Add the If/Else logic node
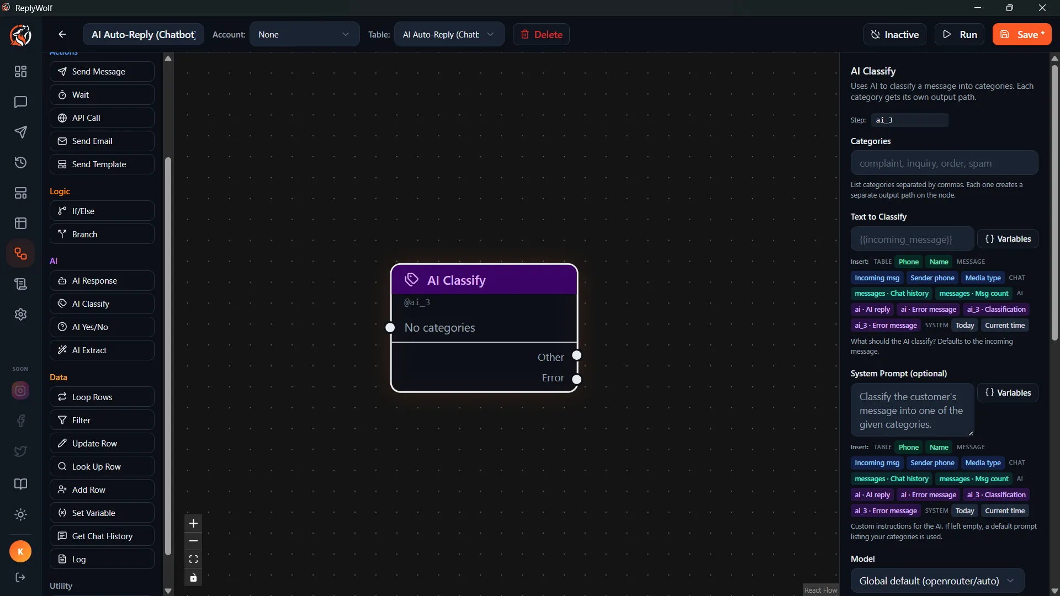Image resolution: width=1060 pixels, height=596 pixels. point(102,211)
